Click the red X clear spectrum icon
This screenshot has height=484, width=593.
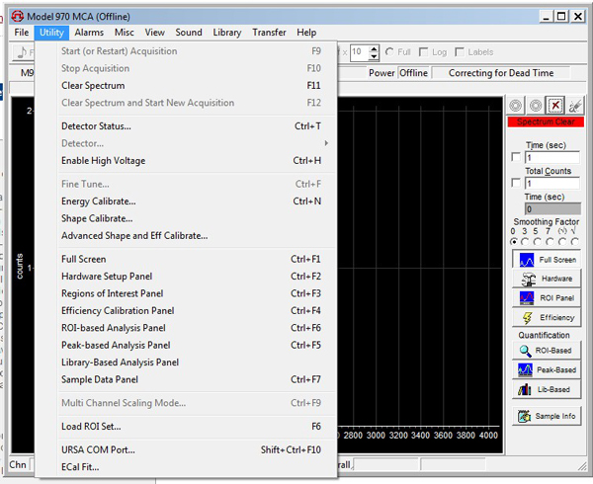tap(554, 106)
